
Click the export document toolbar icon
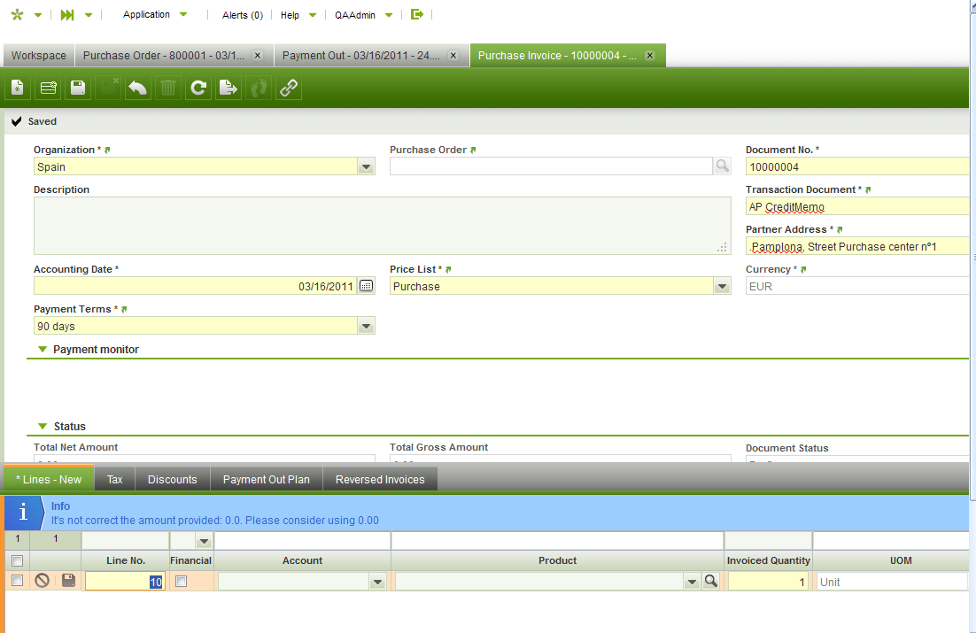coord(229,88)
